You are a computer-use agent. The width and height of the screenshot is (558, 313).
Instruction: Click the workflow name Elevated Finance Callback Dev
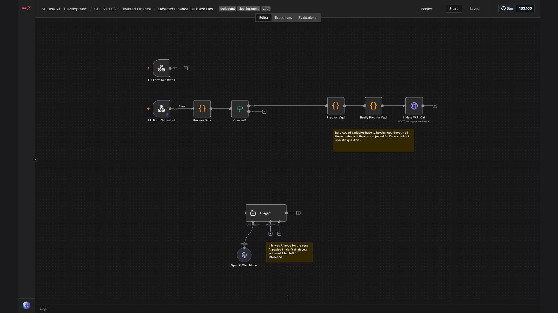coord(185,9)
